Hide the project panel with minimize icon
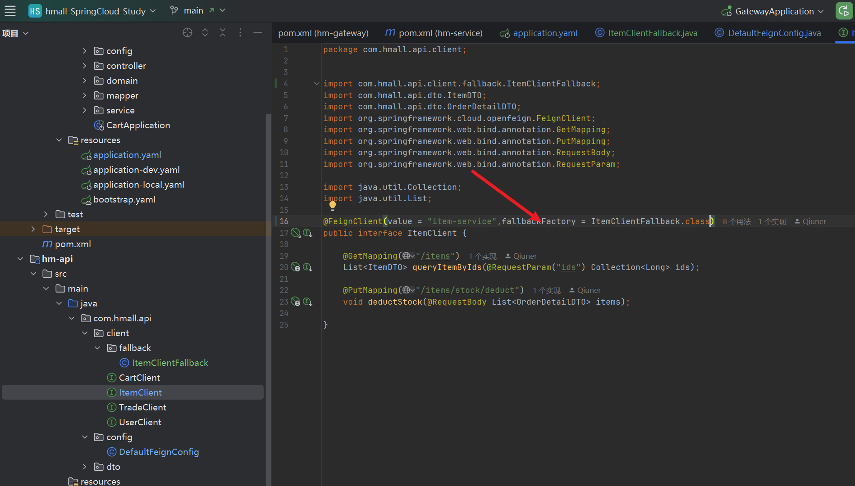855x486 pixels. pyautogui.click(x=258, y=32)
